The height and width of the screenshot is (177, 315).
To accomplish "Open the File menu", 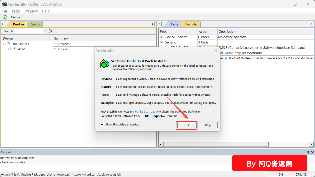I will pyautogui.click(x=5, y=11).
